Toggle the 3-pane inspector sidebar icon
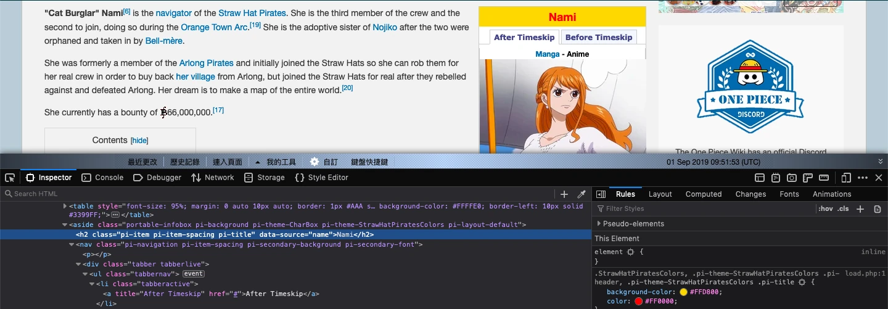This screenshot has width=888, height=309. (x=601, y=194)
